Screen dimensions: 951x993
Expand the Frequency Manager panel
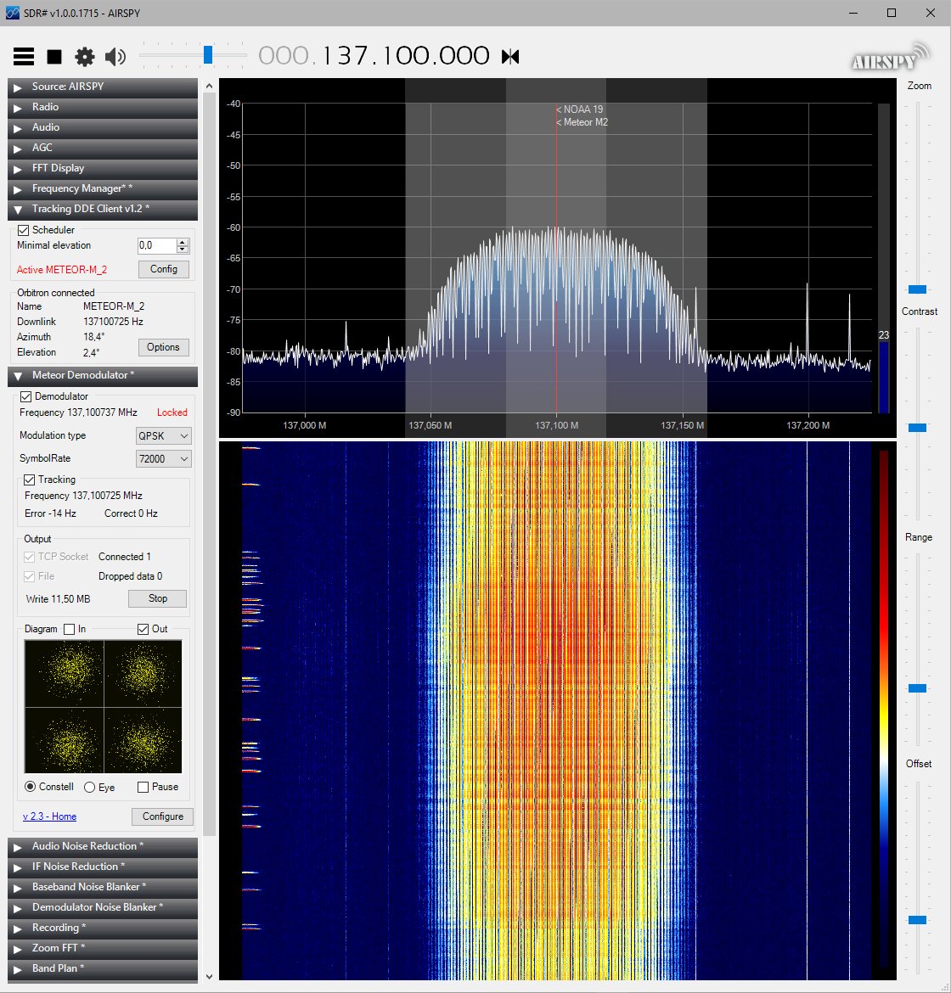click(x=103, y=188)
